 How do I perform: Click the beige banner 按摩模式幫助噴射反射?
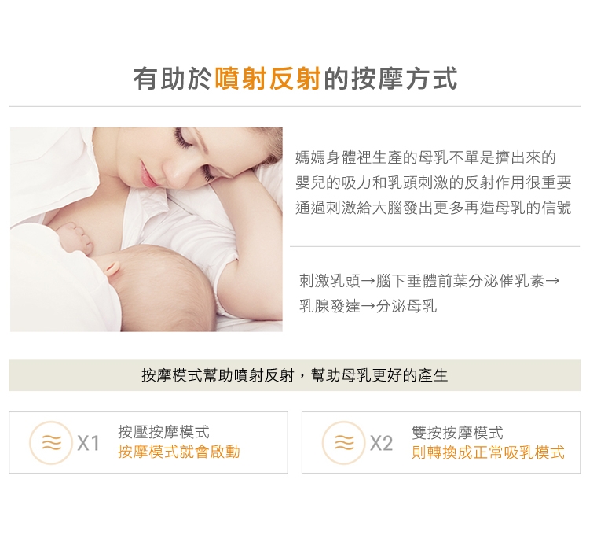pos(295,374)
